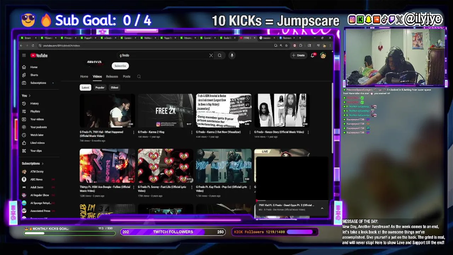Expand the miniplayer with the up chevron

click(x=322, y=208)
